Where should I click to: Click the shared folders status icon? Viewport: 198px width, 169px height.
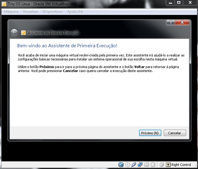pos(146,165)
